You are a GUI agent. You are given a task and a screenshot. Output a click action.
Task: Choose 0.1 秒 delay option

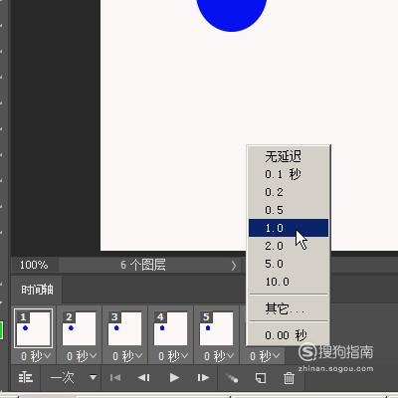point(289,174)
